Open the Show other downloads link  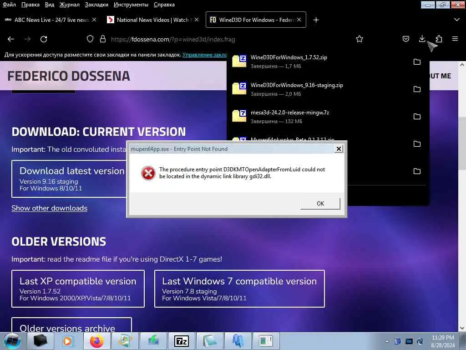point(49,208)
